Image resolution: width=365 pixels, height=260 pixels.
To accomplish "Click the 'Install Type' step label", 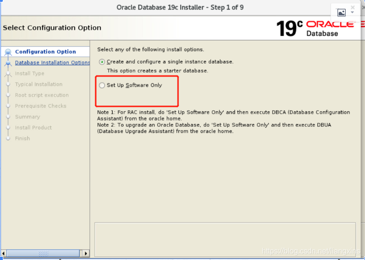I will click(x=30, y=73).
